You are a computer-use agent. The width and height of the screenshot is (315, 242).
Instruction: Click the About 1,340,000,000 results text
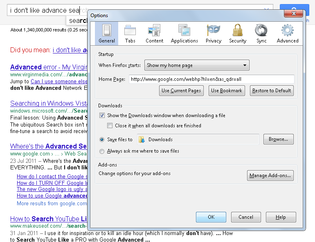coord(49,30)
